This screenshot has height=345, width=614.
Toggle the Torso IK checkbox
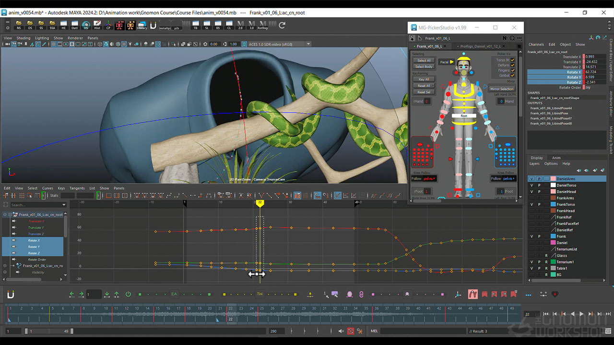click(x=513, y=60)
